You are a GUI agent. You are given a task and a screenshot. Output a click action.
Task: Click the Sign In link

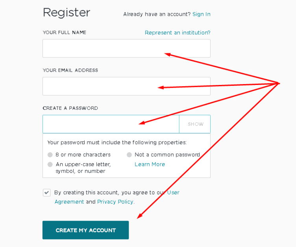(x=201, y=14)
